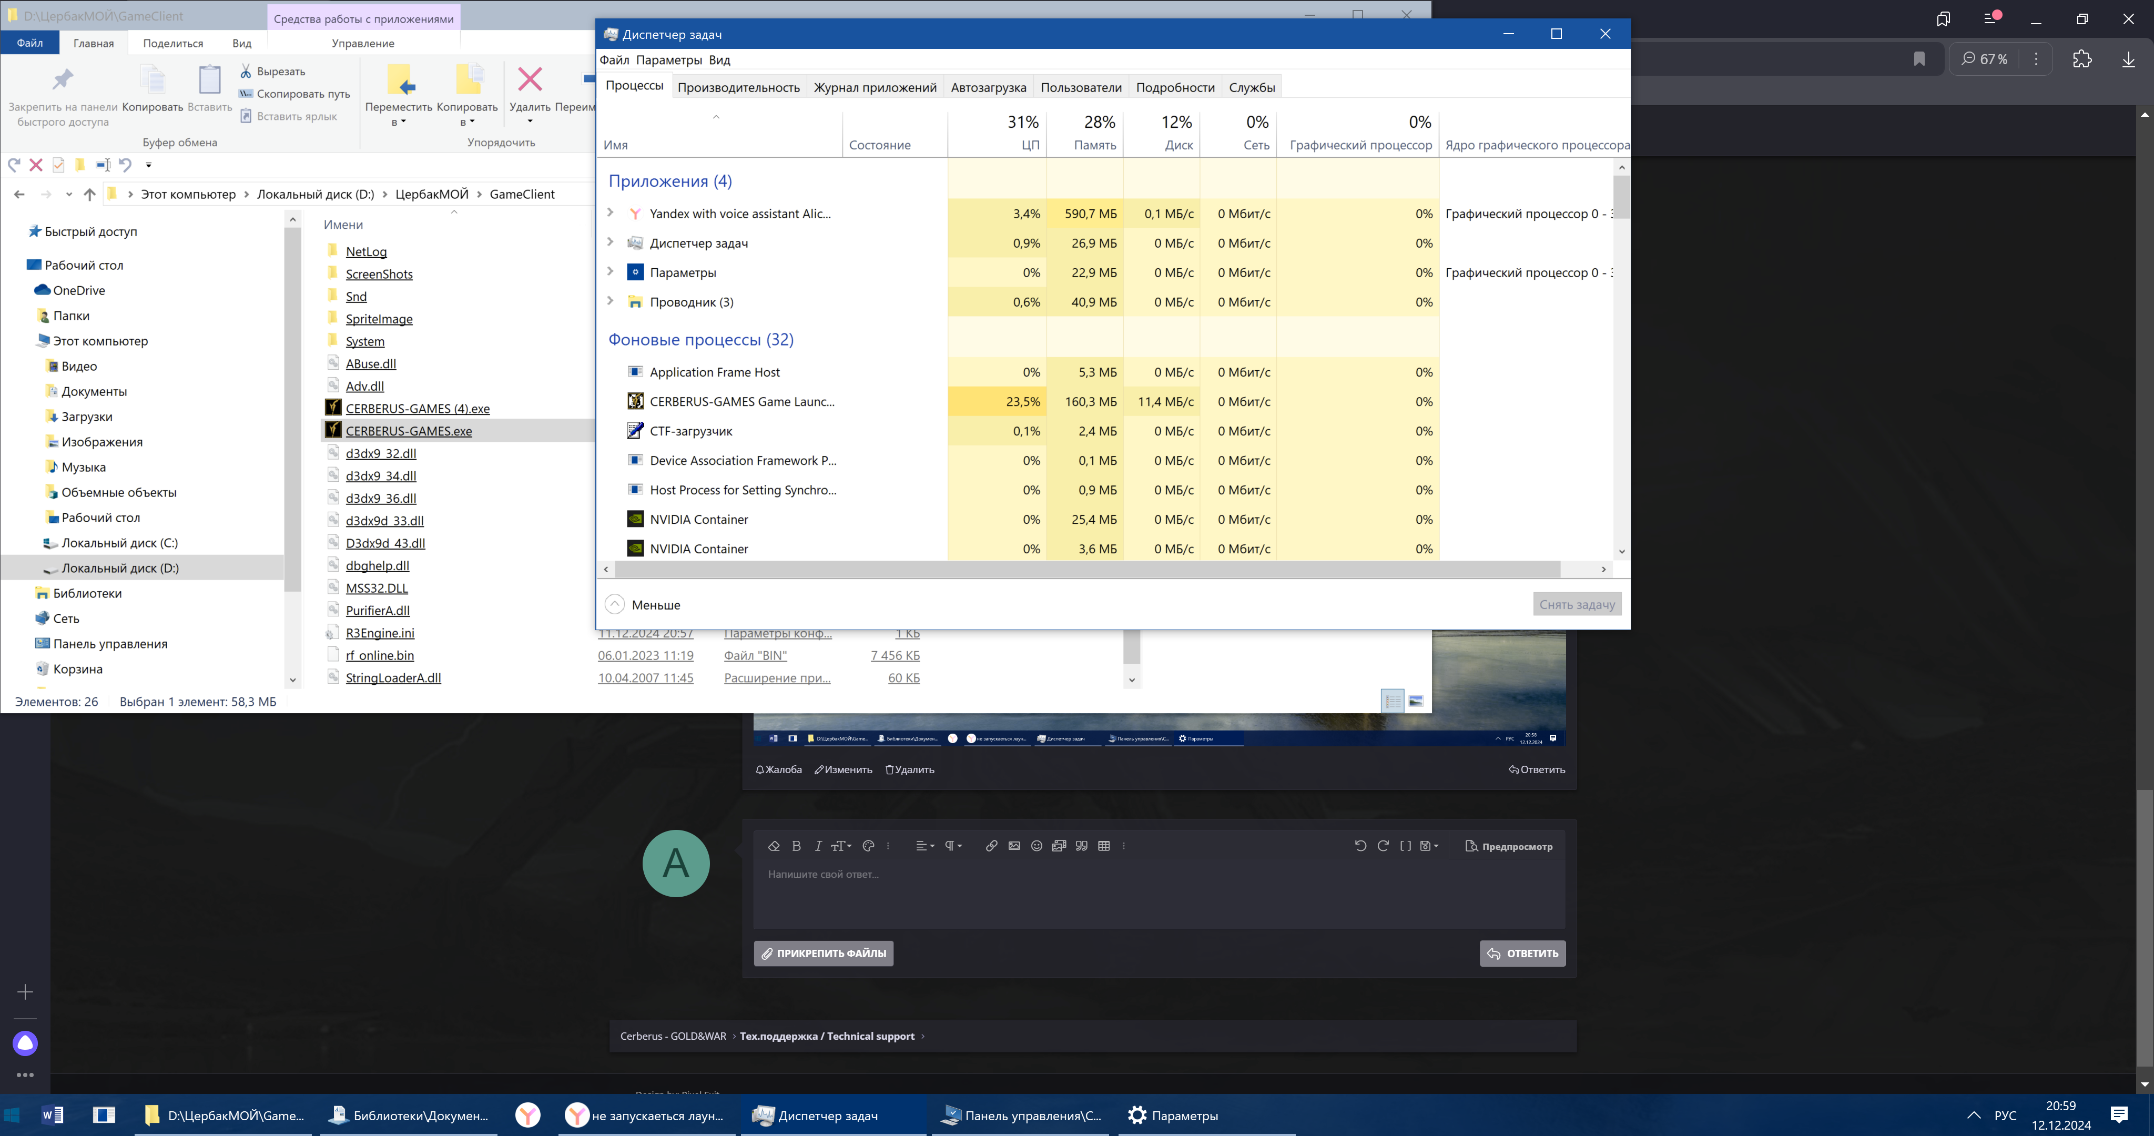Click in the reply text field
2154x1136 pixels.
[x=1159, y=895]
